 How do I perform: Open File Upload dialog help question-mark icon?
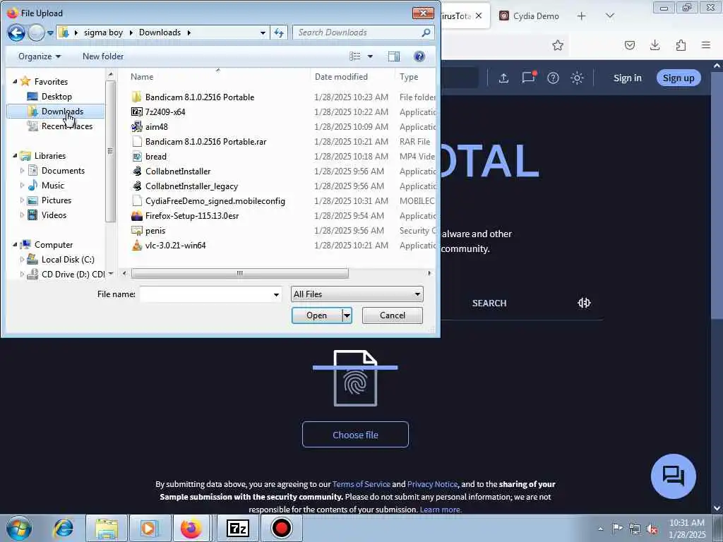click(x=419, y=56)
